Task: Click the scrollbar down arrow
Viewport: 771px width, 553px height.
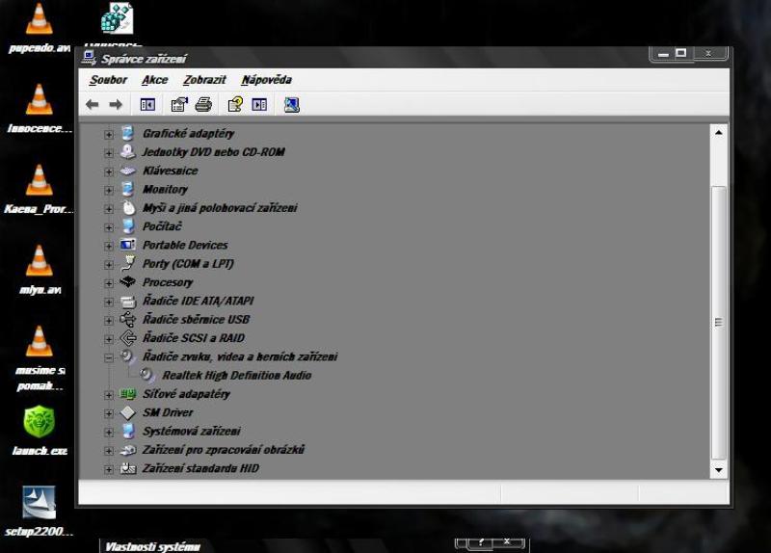Action: tap(718, 470)
